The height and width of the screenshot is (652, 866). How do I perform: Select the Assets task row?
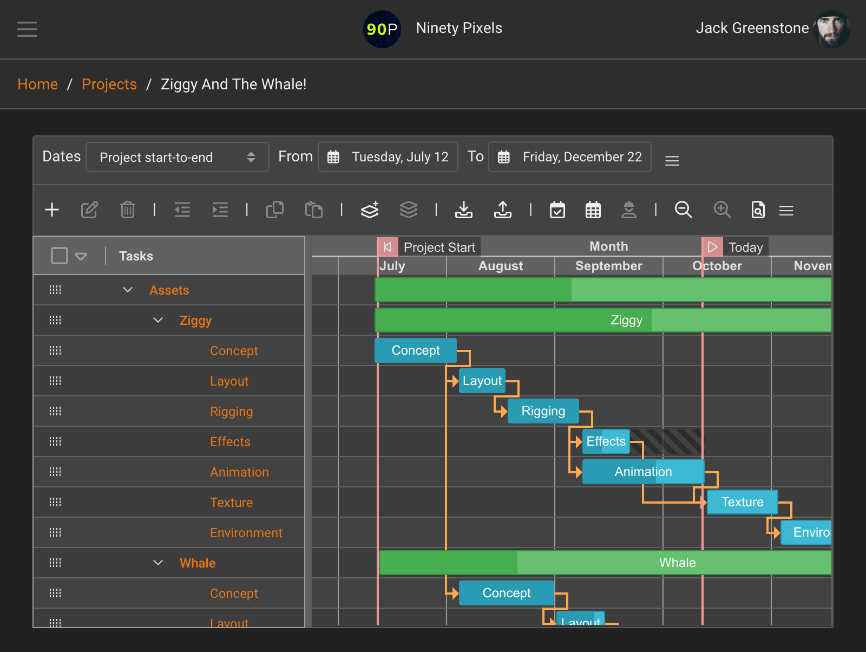point(169,290)
